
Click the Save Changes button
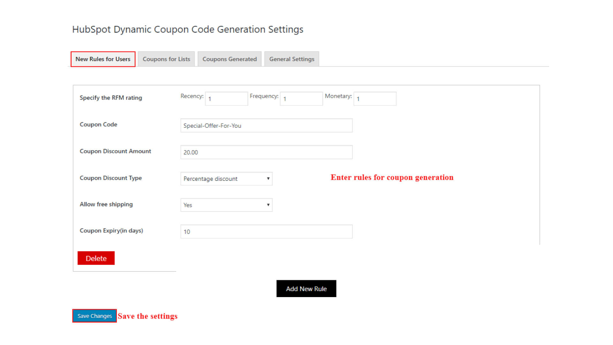[95, 316]
